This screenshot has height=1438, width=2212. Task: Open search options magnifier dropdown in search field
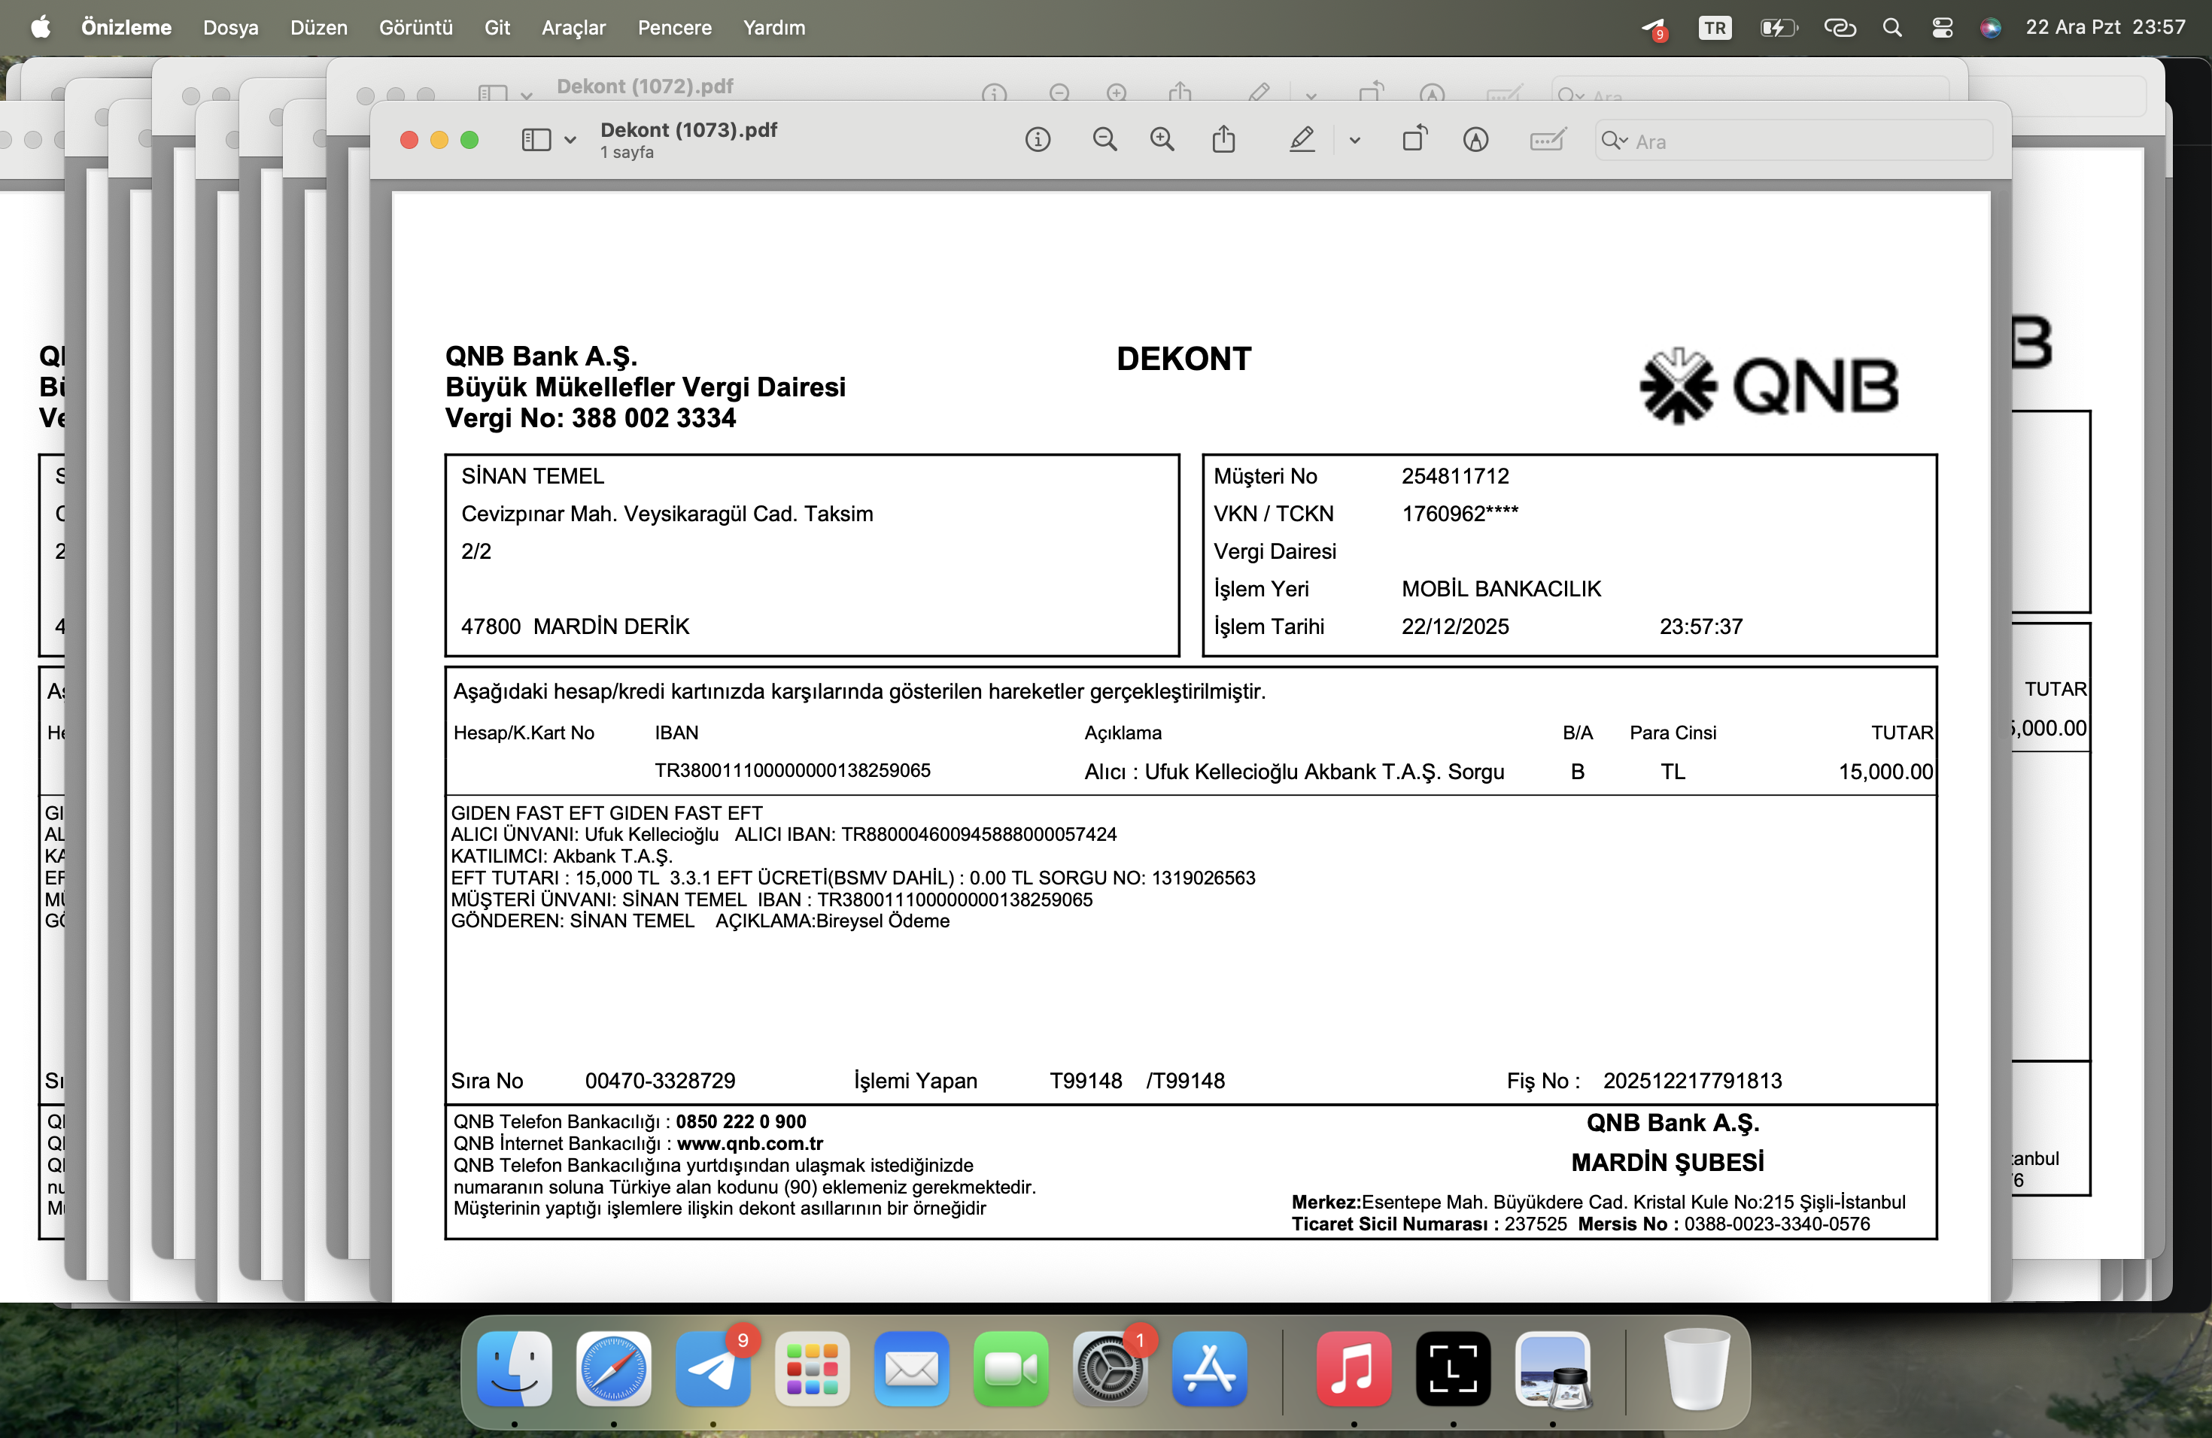[x=1615, y=141]
